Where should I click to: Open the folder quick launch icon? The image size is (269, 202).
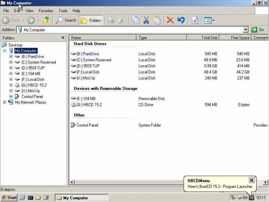(x=38, y=198)
